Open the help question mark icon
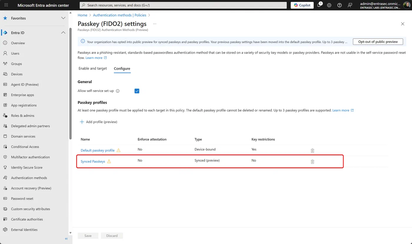The image size is (412, 244). [340, 5]
